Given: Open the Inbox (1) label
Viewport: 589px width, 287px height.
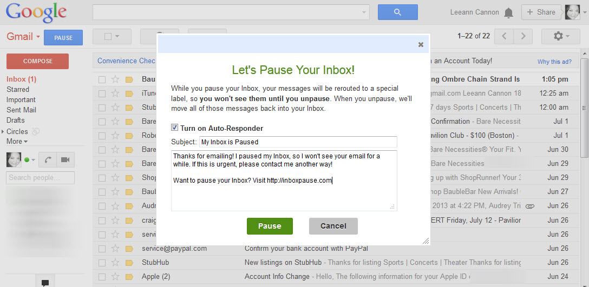Looking at the screenshot, I should coord(22,79).
